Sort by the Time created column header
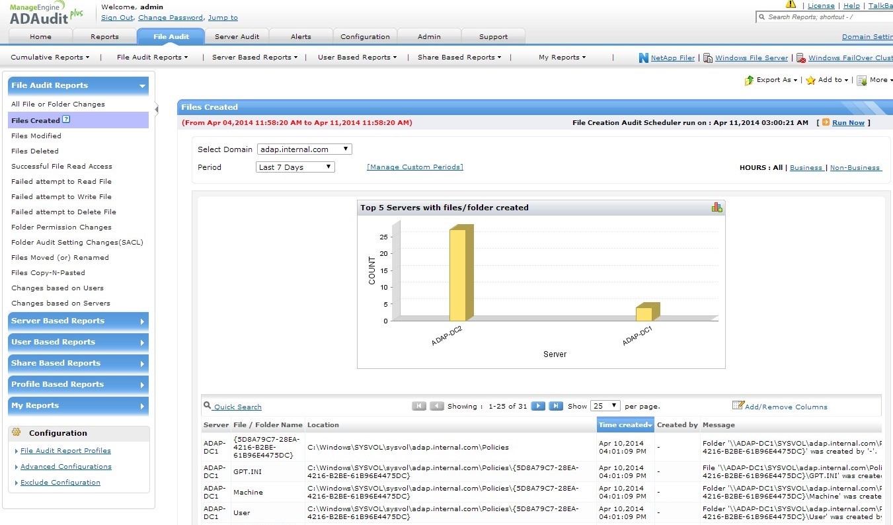 (x=625, y=425)
